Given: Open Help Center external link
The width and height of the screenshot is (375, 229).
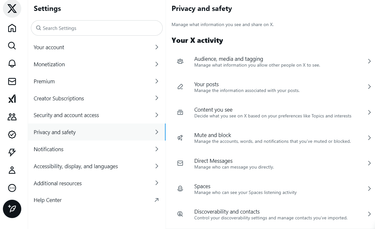Looking at the screenshot, I should pyautogui.click(x=97, y=200).
